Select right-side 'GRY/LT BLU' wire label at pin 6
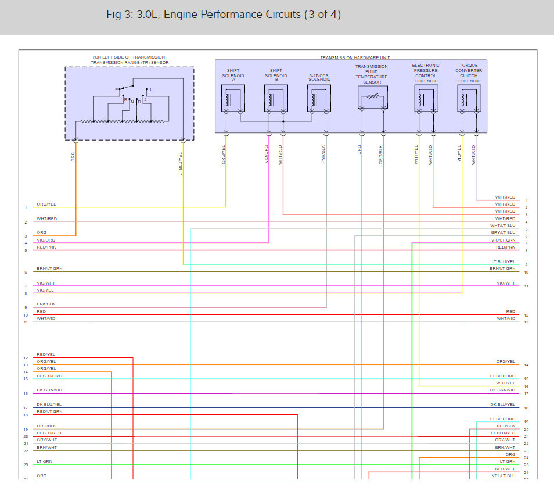 tap(503, 232)
